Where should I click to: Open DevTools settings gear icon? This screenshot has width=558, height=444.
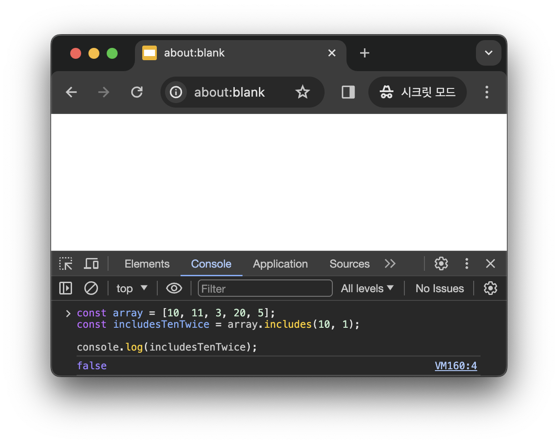click(441, 263)
